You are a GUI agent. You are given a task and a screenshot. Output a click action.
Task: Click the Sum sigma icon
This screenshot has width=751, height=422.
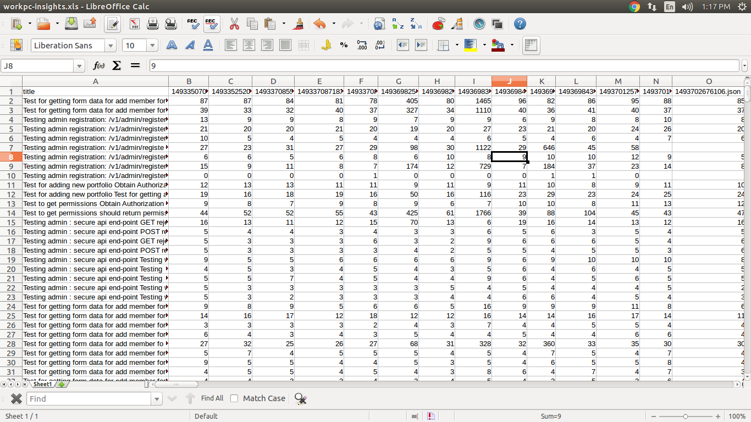pos(117,65)
